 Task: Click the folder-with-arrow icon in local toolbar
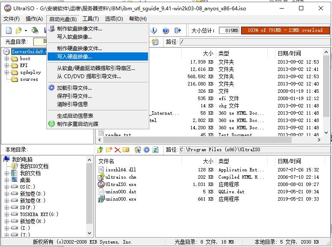(138, 149)
